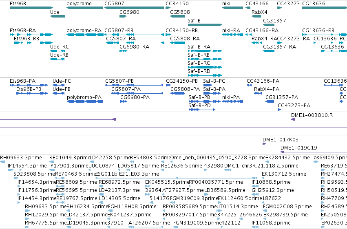Screen dimensions: 347x229
Task: Select BAC clone DME1-017K03
Action: [x=305, y=144]
